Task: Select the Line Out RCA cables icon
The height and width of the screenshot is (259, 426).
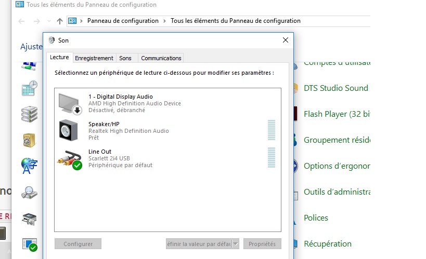Action: pos(70,160)
